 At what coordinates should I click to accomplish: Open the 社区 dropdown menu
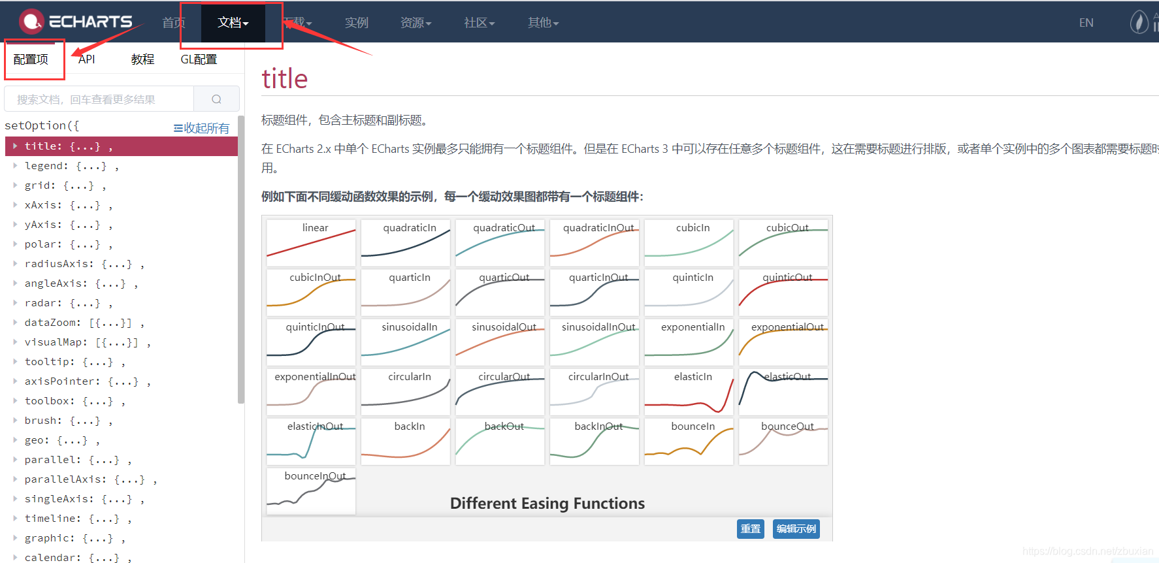point(479,23)
